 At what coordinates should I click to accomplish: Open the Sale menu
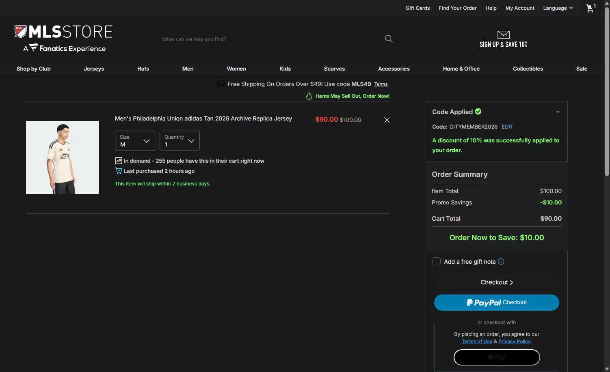582,69
